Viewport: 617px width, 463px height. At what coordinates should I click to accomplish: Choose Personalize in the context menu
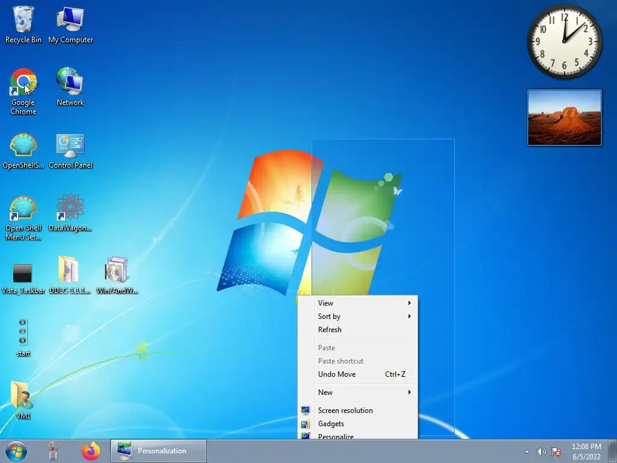[x=358, y=435]
